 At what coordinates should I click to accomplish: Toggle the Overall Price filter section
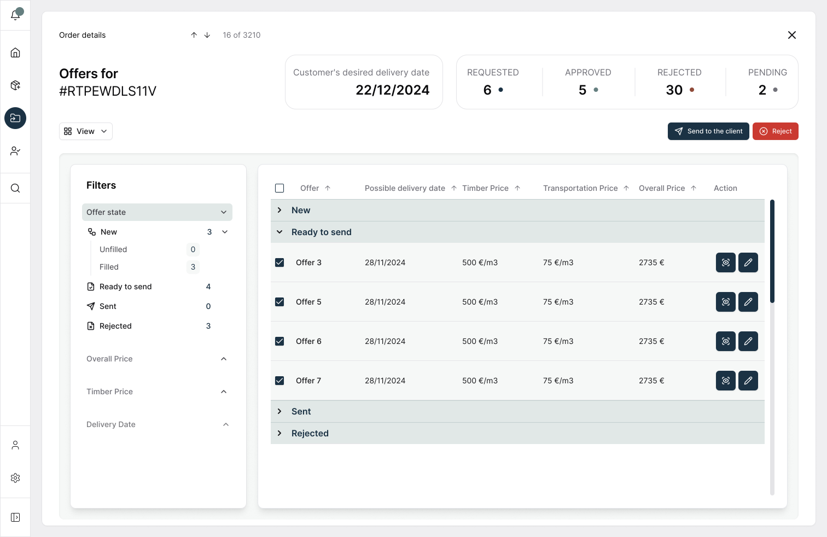(157, 359)
